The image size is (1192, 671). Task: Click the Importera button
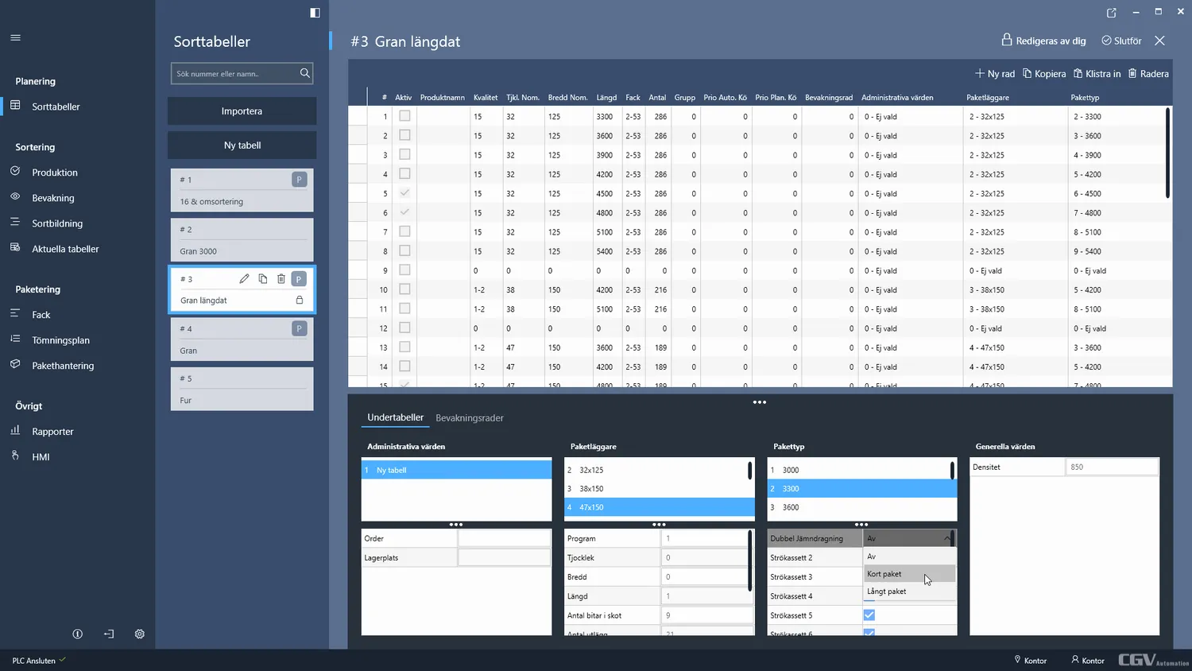coord(242,111)
